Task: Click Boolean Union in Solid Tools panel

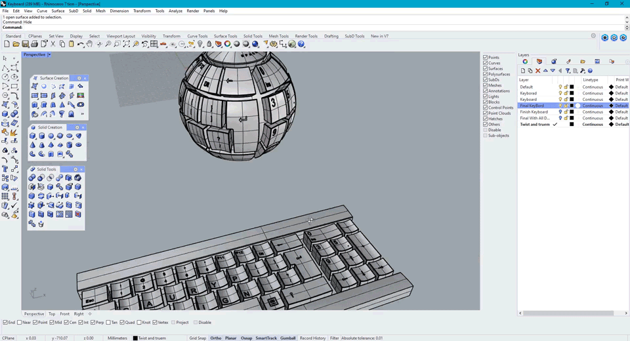Action: 31,178
